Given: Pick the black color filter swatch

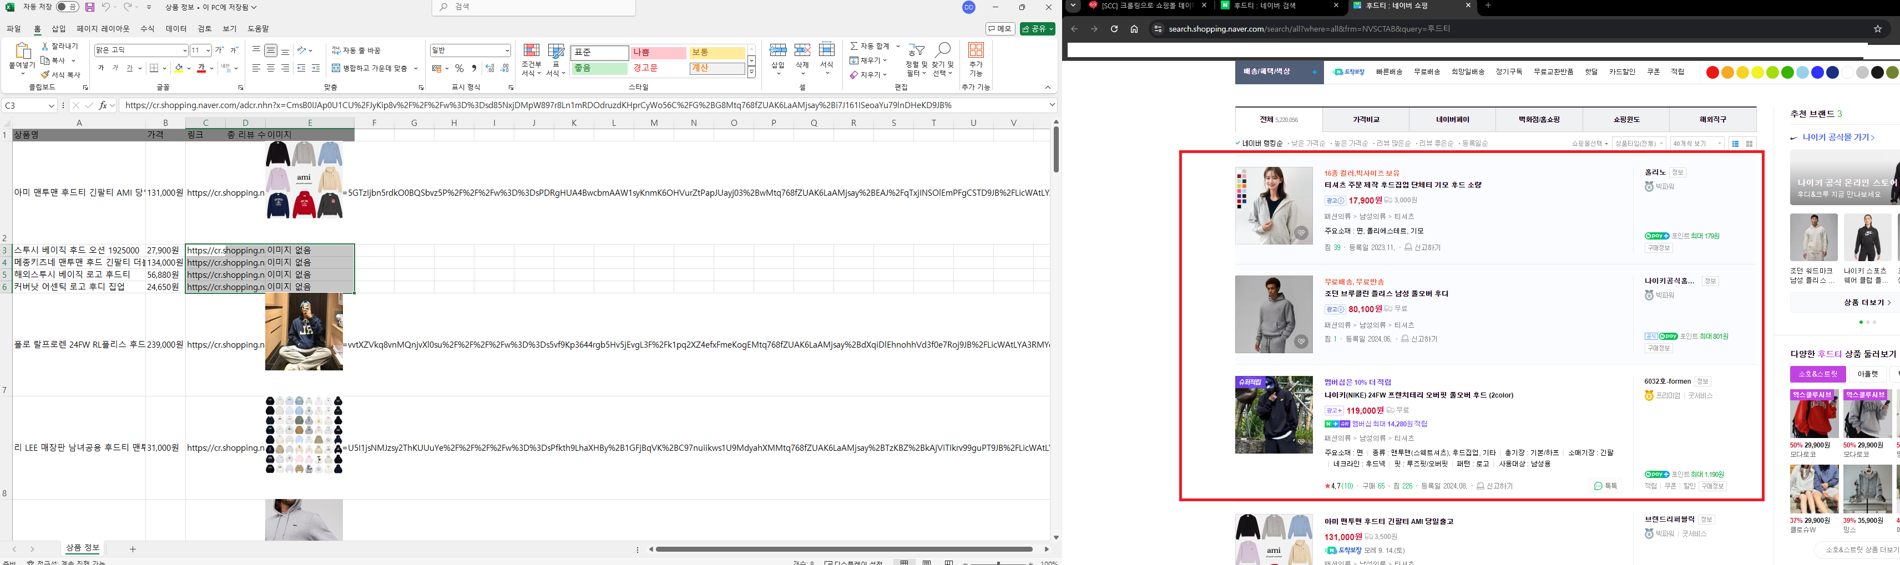Looking at the screenshot, I should coord(1878,72).
